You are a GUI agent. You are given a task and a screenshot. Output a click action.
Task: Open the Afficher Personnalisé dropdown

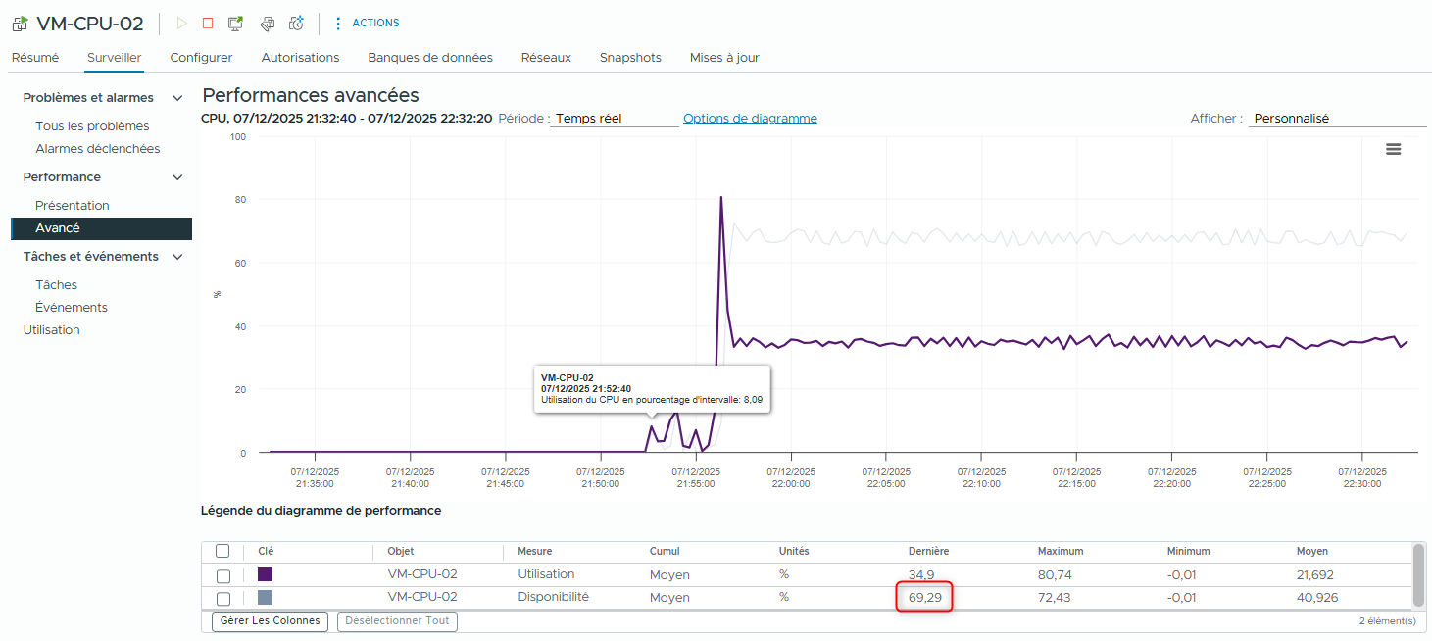click(1337, 119)
